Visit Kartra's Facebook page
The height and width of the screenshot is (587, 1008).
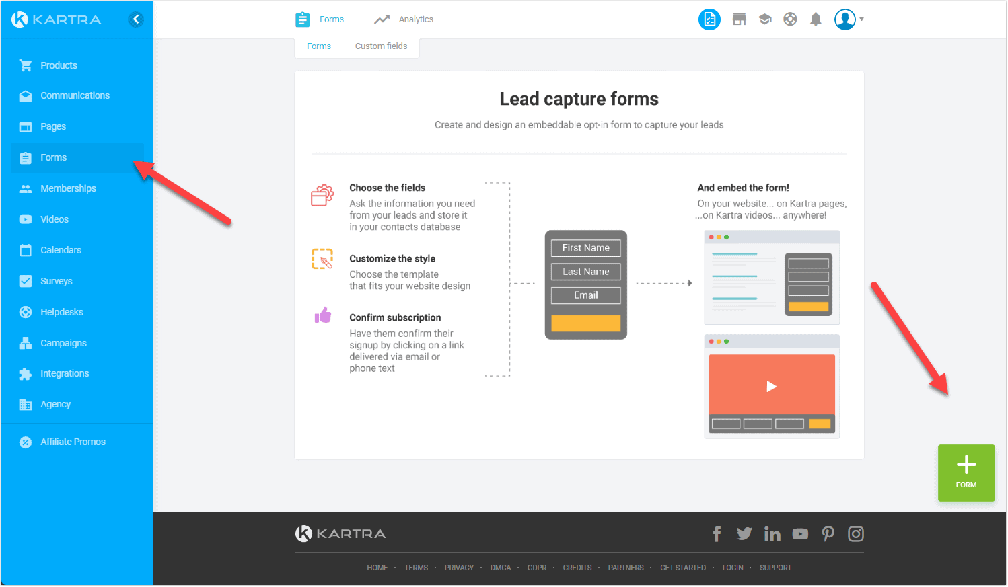[x=717, y=534]
